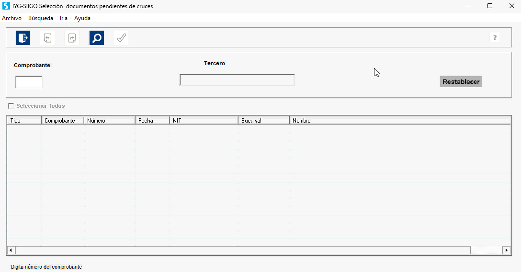This screenshot has width=521, height=272.
Task: Click the NIT column header
Action: pos(204,121)
